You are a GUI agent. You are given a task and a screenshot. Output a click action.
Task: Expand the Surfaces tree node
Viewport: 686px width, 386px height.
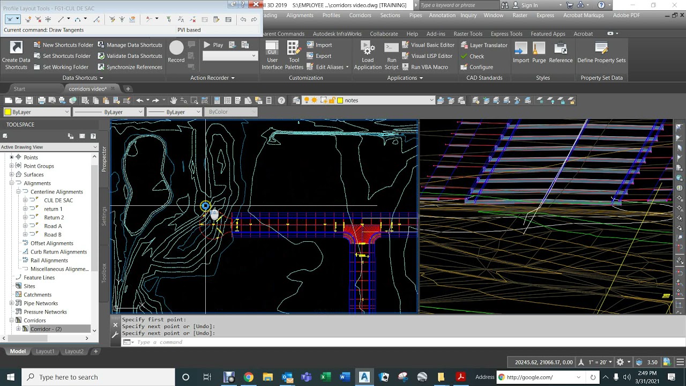(x=11, y=175)
